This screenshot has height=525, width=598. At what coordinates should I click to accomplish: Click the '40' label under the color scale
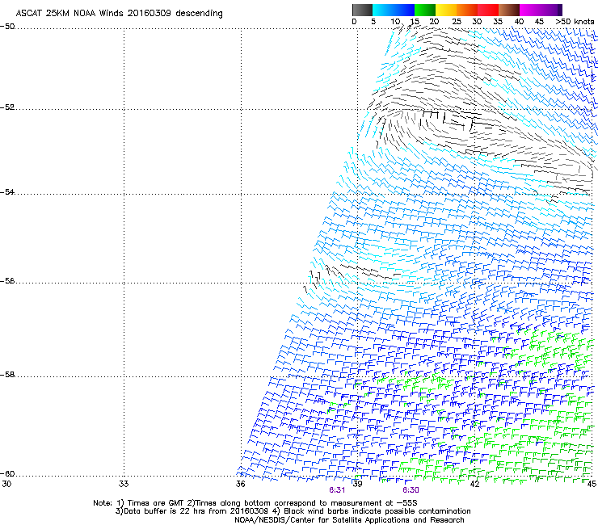[x=519, y=22]
